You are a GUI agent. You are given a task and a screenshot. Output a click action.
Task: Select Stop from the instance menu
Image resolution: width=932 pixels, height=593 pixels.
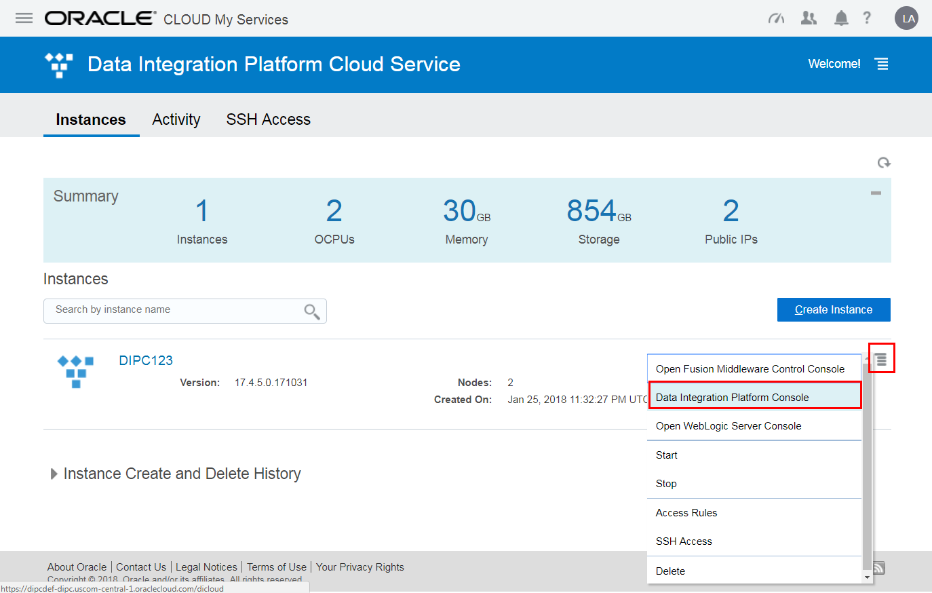click(x=665, y=484)
